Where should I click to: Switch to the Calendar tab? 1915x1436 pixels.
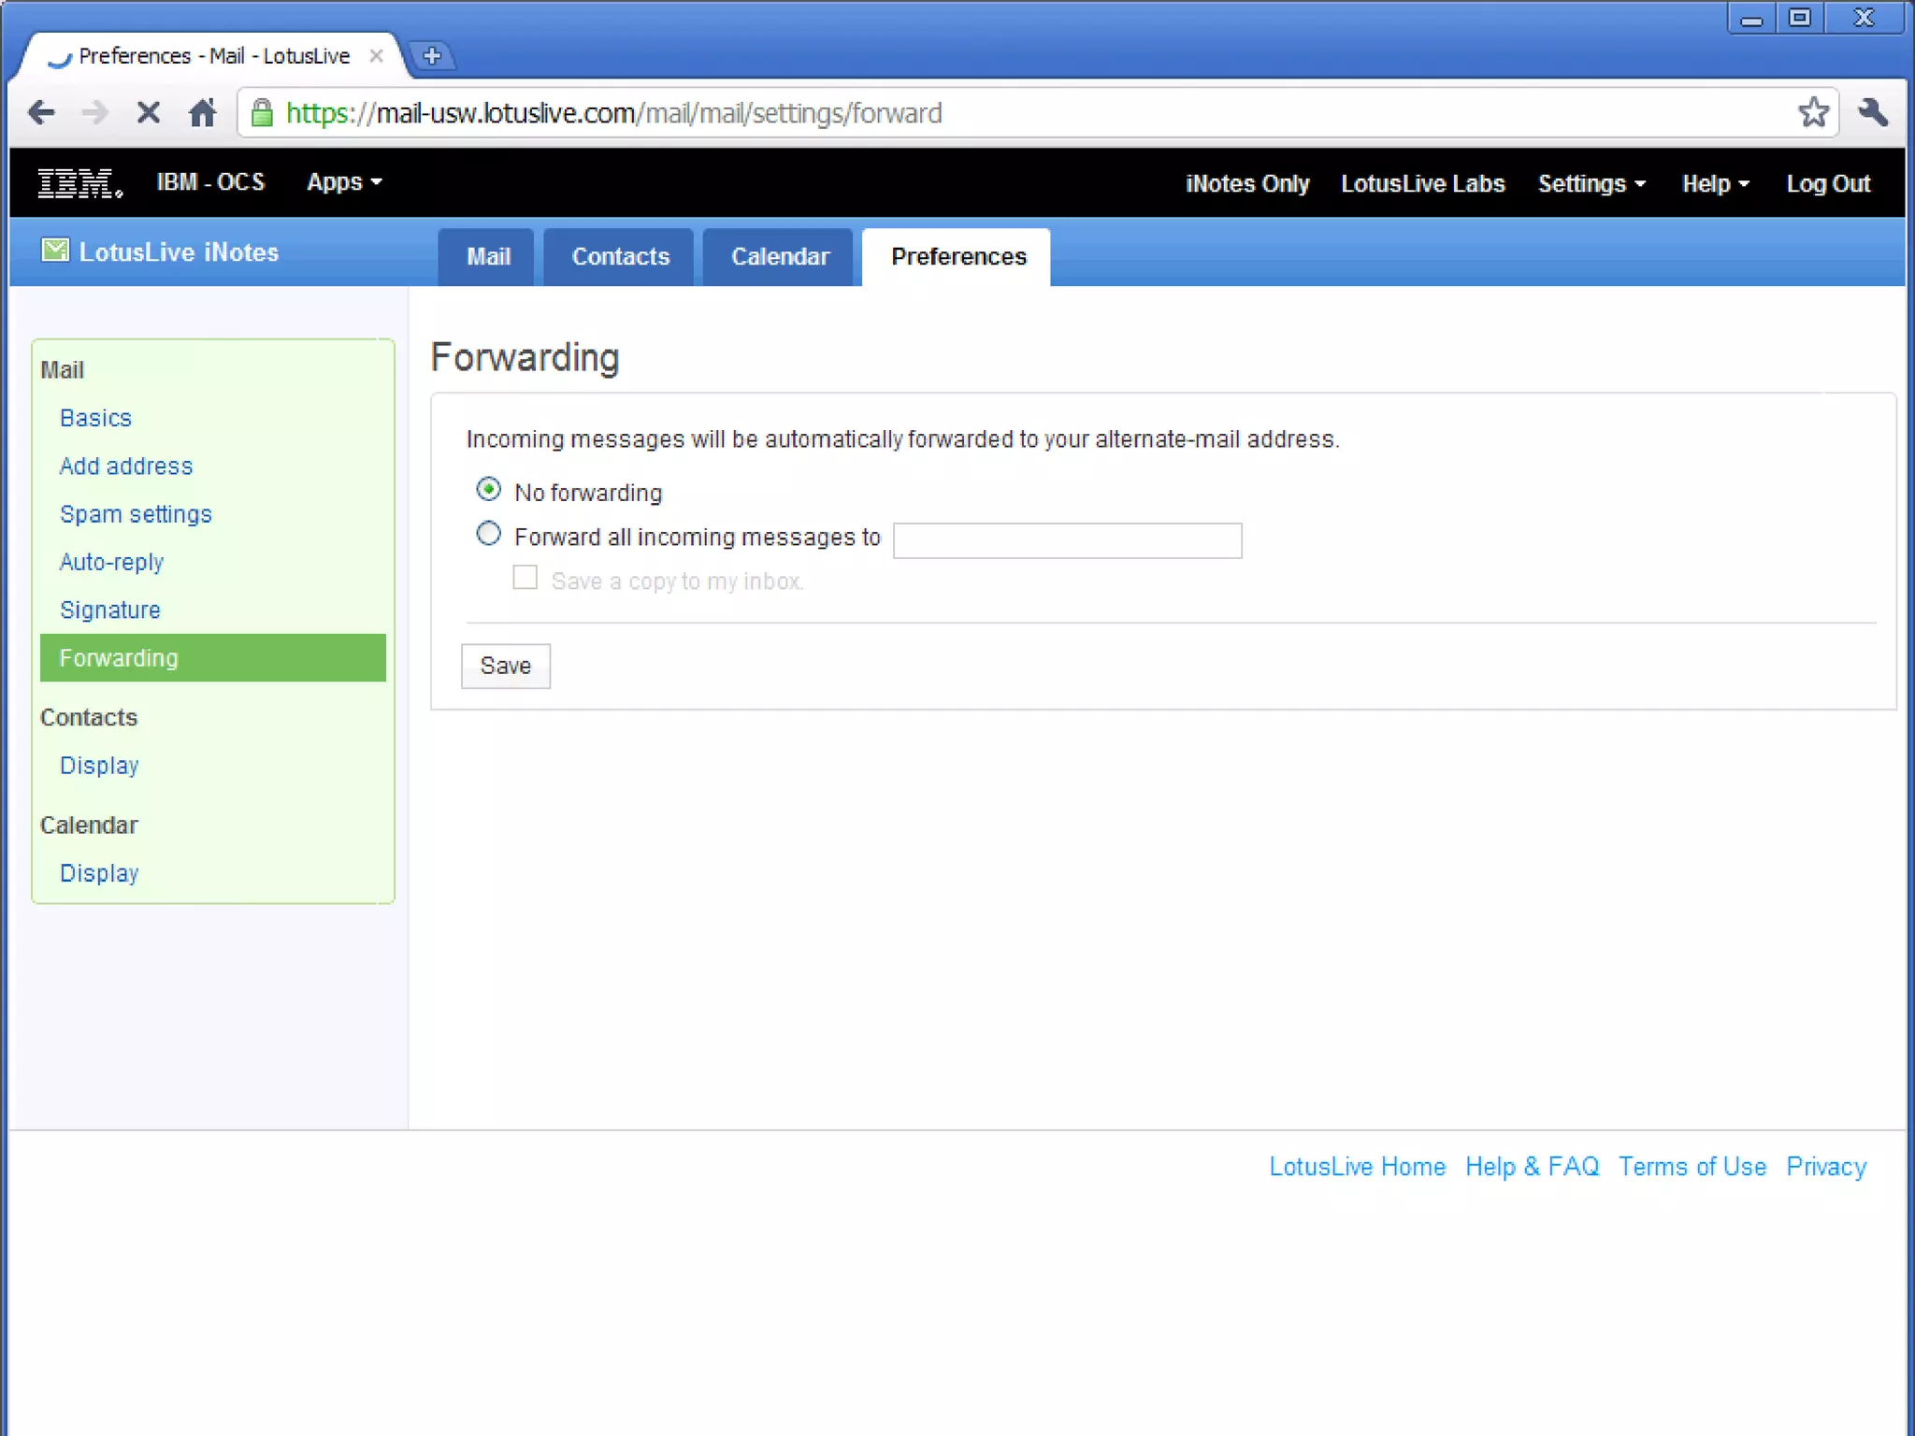(780, 257)
